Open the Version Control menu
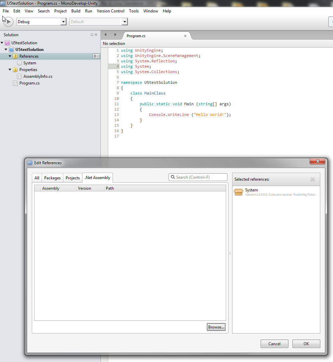 pyautogui.click(x=111, y=11)
